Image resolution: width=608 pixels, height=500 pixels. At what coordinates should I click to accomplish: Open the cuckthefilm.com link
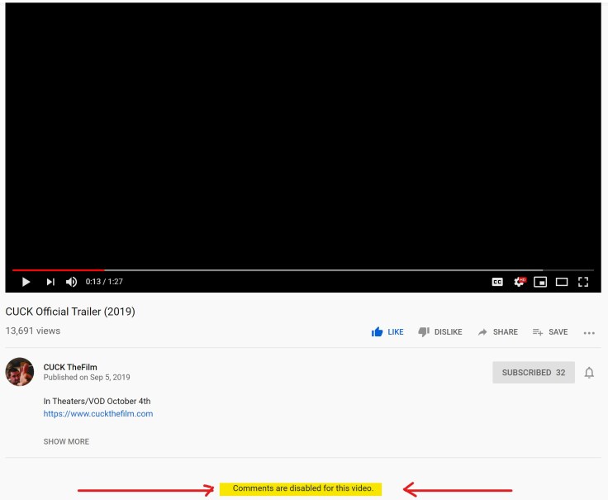[97, 414]
